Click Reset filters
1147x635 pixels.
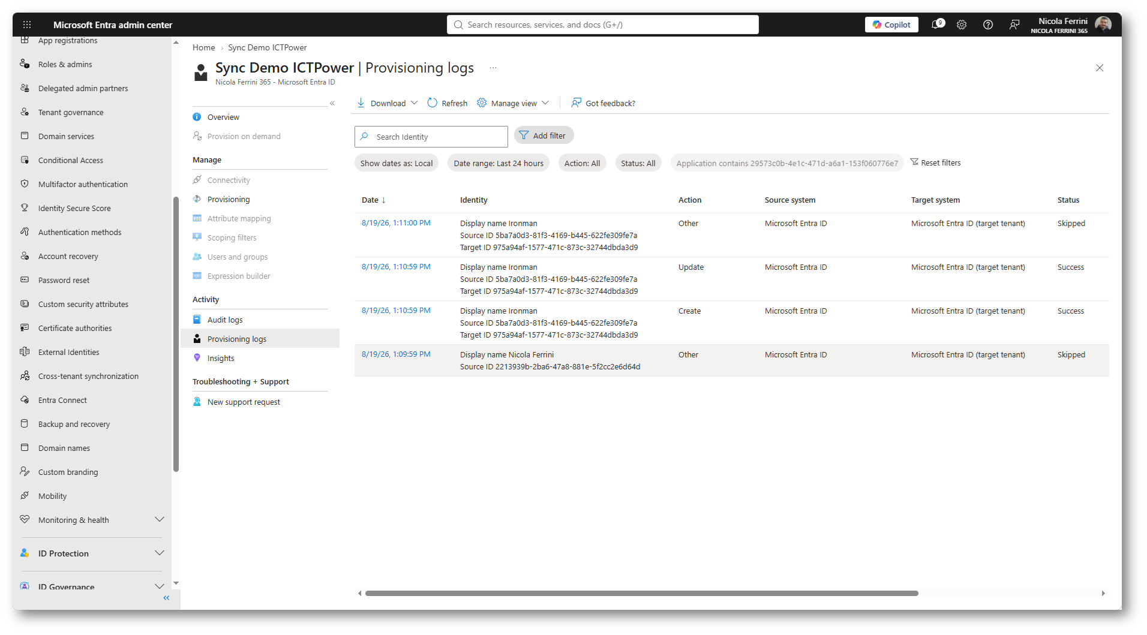coord(936,162)
